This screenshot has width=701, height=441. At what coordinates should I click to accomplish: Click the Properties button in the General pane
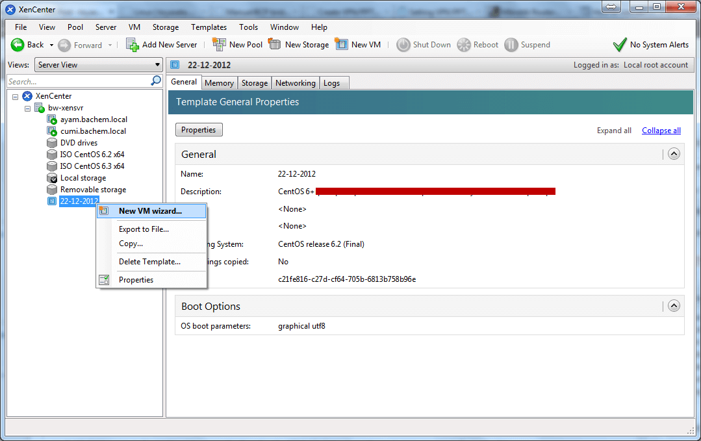coord(199,130)
